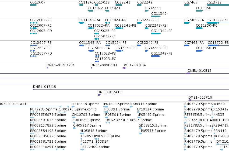
Task: Click transcript CG15023-RB
Action: point(97,34)
